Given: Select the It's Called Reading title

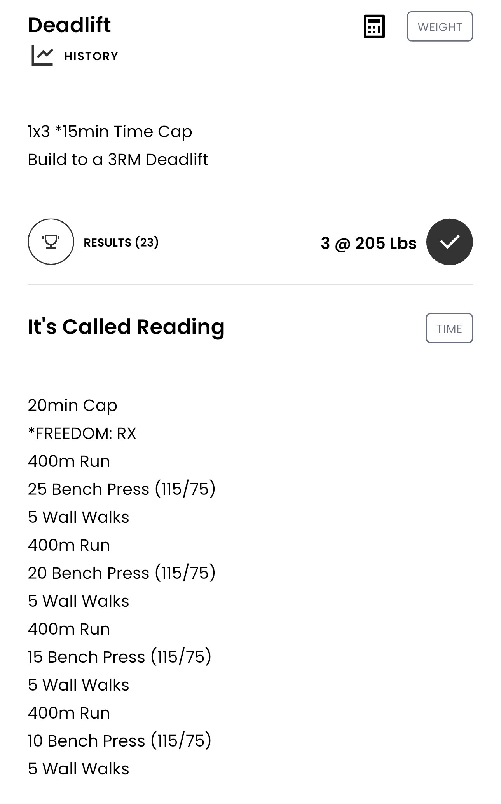Looking at the screenshot, I should click(126, 327).
